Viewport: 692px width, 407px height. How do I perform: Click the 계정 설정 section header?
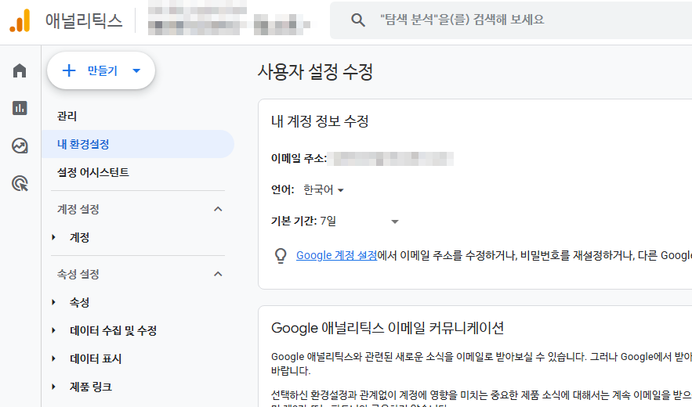coord(78,209)
